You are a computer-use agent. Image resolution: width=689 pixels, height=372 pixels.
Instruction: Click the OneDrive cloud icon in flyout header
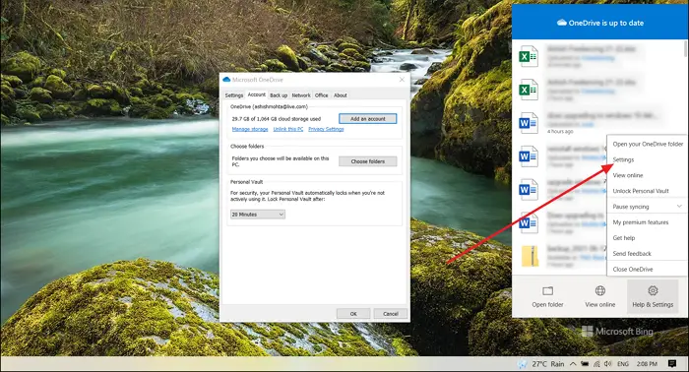pos(562,23)
